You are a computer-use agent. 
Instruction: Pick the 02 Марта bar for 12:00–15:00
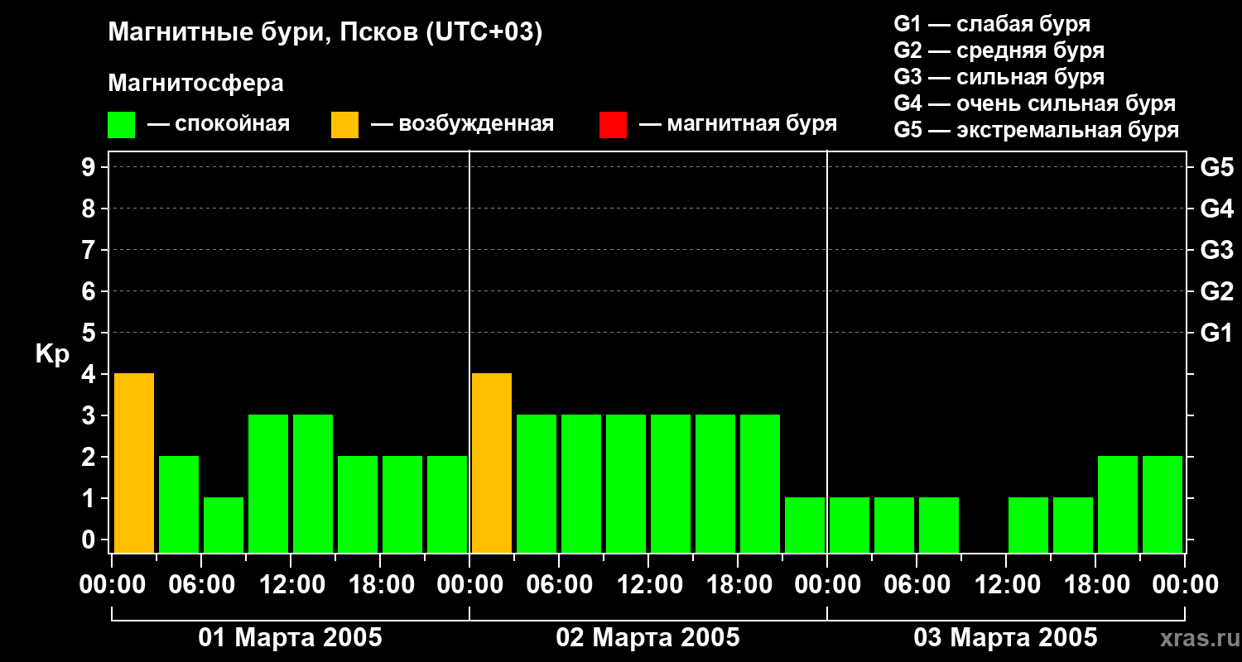point(671,483)
